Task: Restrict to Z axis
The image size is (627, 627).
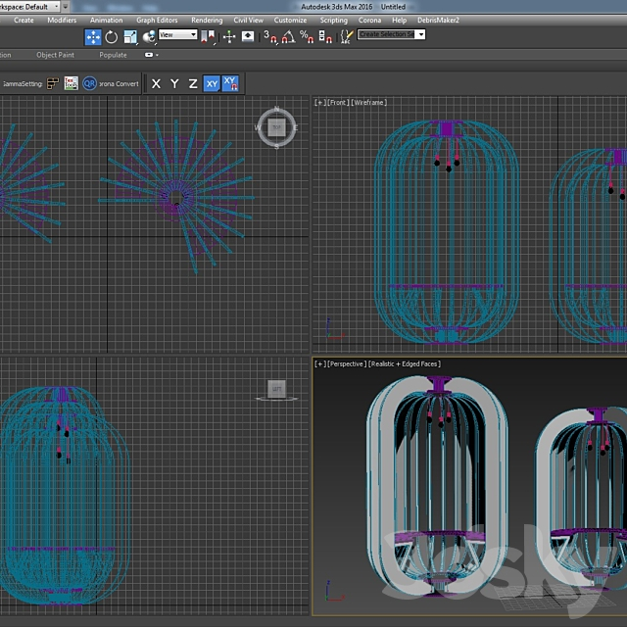Action: 193,83
